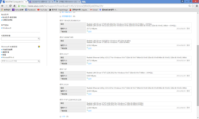
Task: Click the vertical page scrollbar thumb
Action: (x=198, y=76)
